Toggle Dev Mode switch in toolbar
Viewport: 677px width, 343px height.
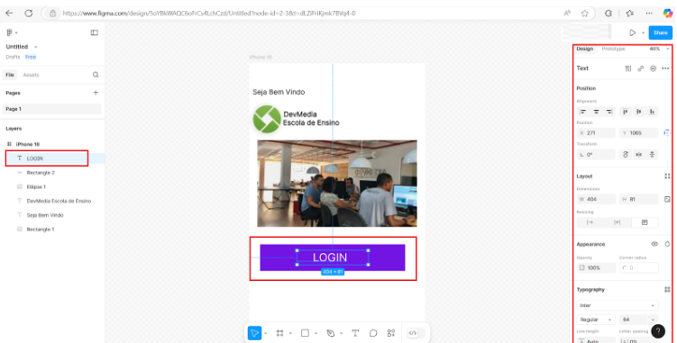416,332
